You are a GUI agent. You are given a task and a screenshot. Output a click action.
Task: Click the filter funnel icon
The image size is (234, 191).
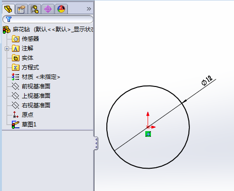click(9, 19)
